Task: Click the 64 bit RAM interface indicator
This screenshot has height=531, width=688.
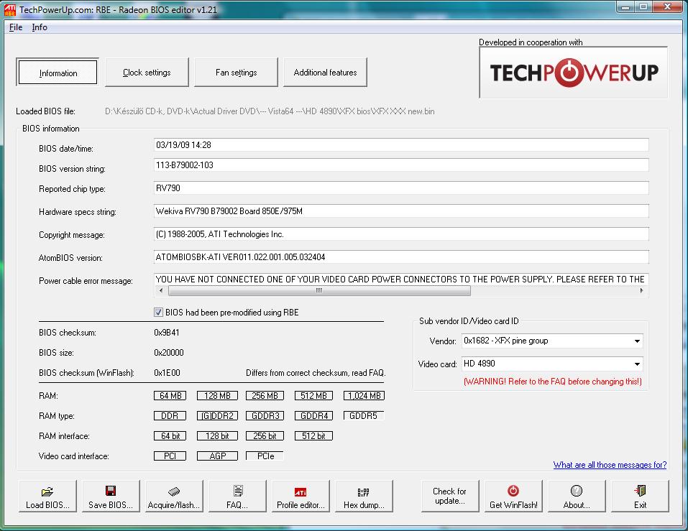Action: coord(170,436)
